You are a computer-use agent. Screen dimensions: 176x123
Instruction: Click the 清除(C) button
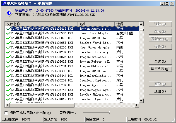[160, 24]
